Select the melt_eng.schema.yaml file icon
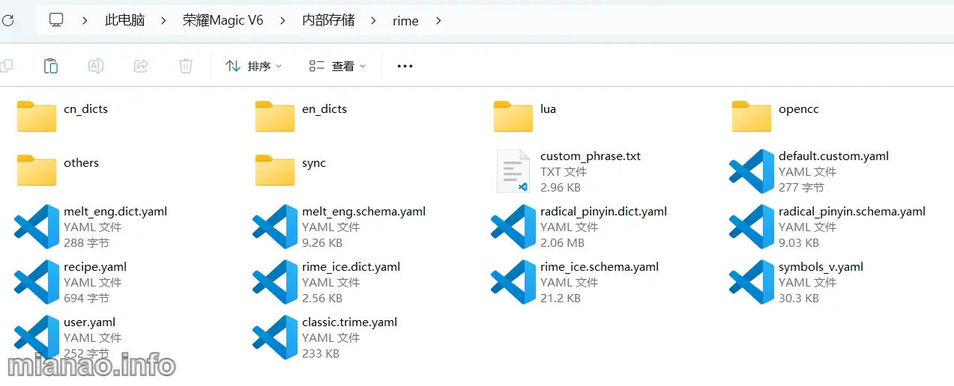The height and width of the screenshot is (386, 954). (x=275, y=227)
